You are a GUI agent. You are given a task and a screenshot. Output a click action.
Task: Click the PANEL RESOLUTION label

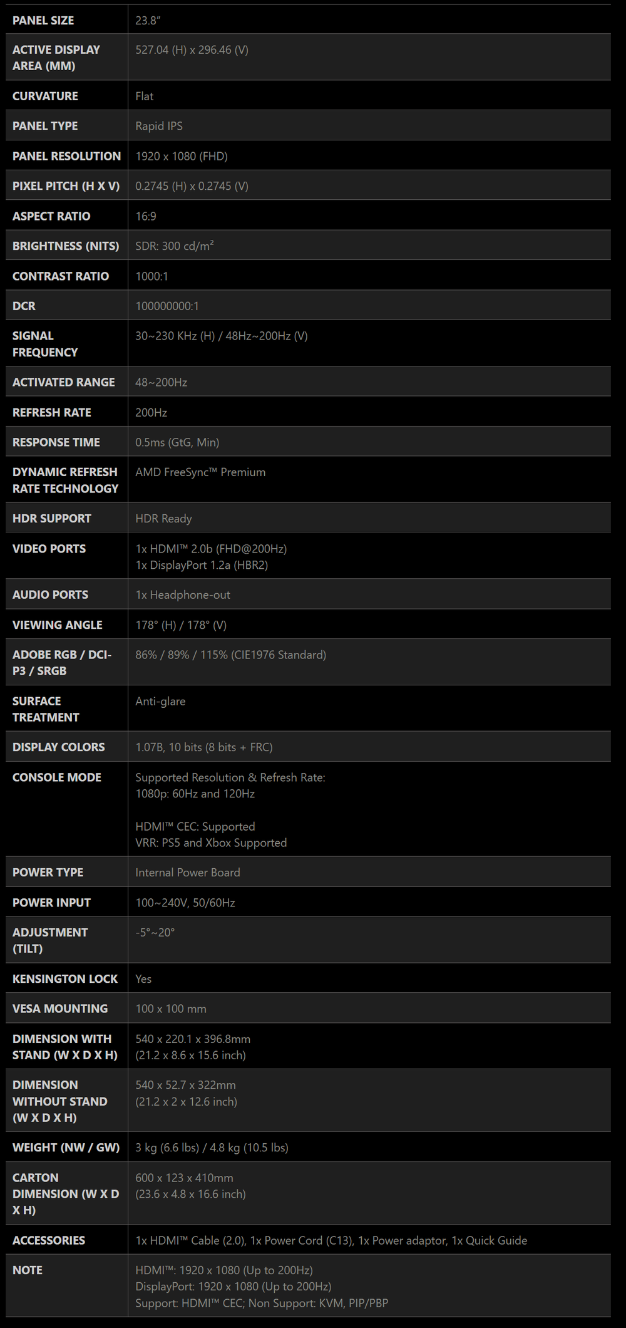pyautogui.click(x=66, y=156)
